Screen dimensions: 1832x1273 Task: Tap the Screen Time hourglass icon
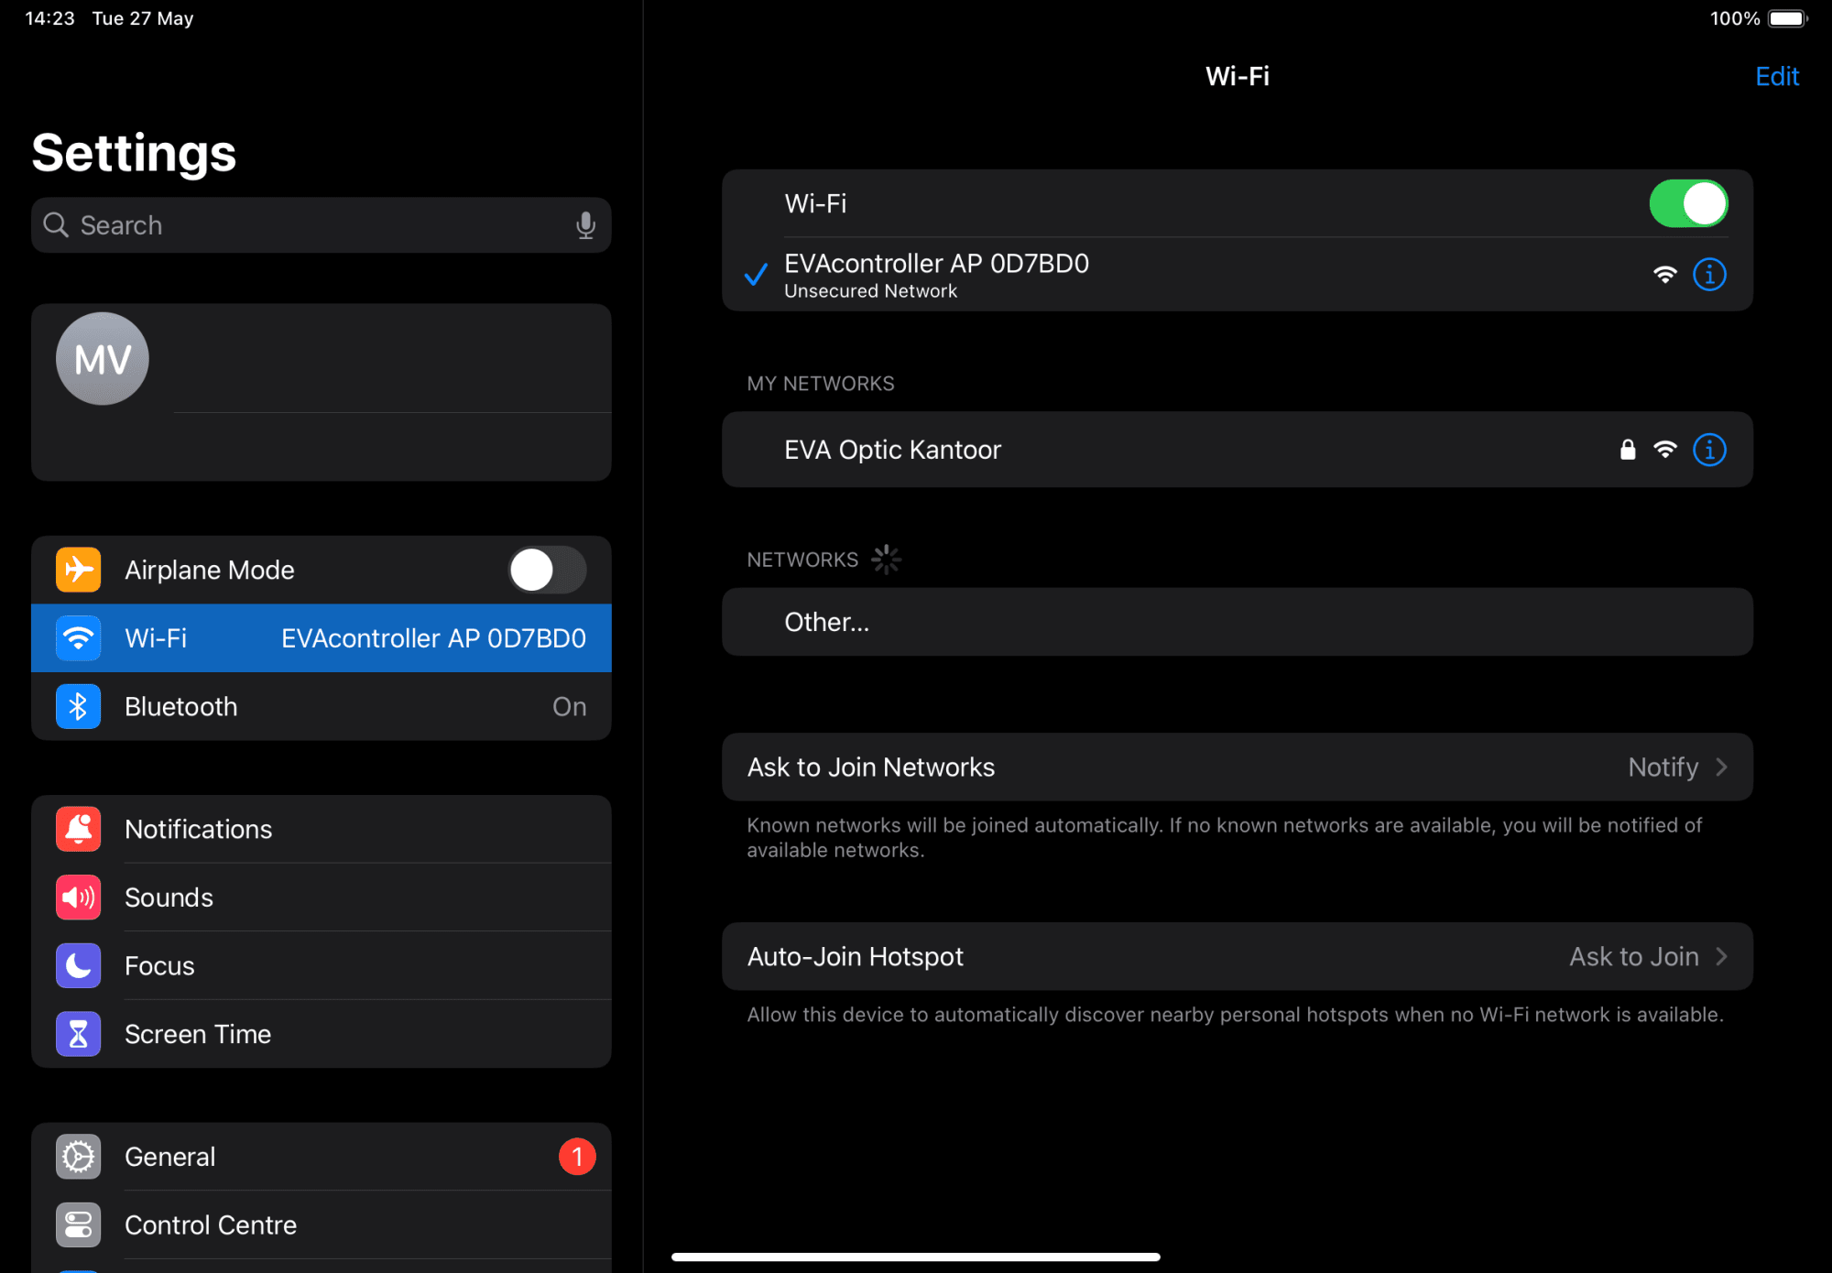[x=79, y=1034]
